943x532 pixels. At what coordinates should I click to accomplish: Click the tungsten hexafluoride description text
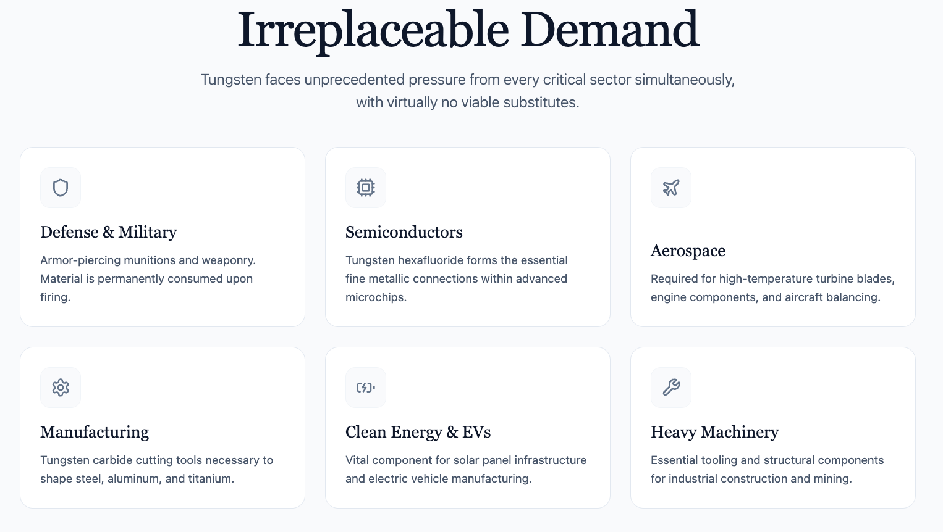pyautogui.click(x=457, y=278)
